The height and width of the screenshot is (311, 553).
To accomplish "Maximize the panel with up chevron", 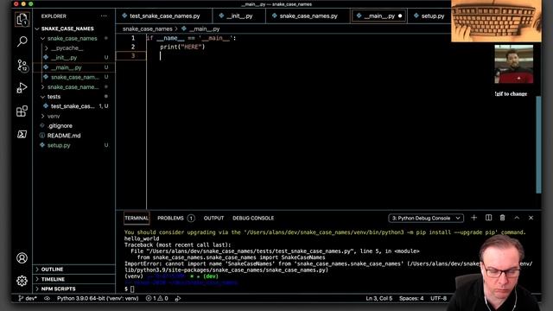I will coord(517,218).
